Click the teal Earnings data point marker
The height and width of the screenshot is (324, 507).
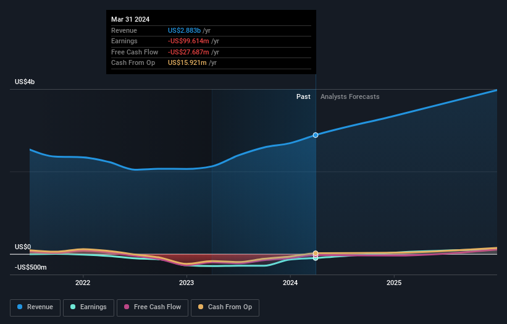(x=316, y=258)
